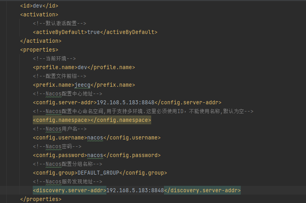Place cursor on the opening activation tag

click(x=39, y=15)
